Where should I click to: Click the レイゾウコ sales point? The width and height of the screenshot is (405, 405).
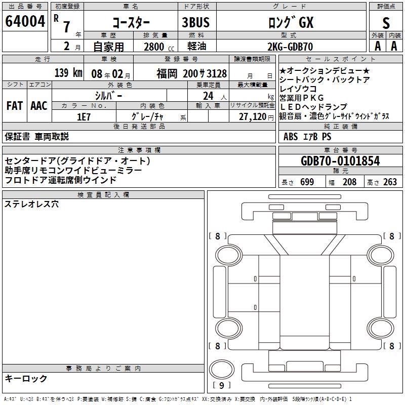click(298, 89)
